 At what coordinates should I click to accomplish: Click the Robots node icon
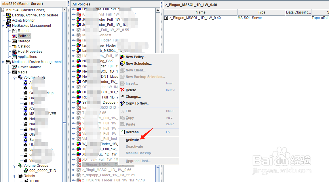click(20, 176)
